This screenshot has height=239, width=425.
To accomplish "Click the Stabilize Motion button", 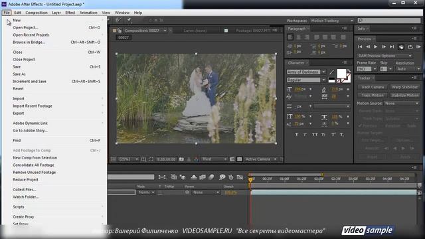I will pyautogui.click(x=404, y=96).
